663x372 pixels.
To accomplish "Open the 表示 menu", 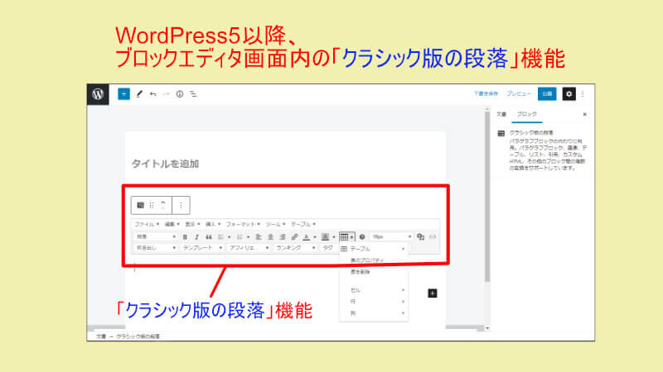I will click(193, 224).
